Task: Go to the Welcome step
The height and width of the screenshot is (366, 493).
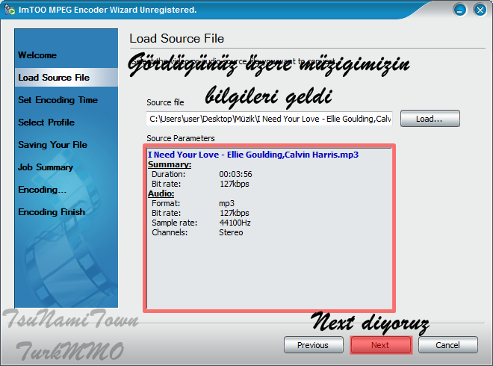Action: [x=37, y=55]
